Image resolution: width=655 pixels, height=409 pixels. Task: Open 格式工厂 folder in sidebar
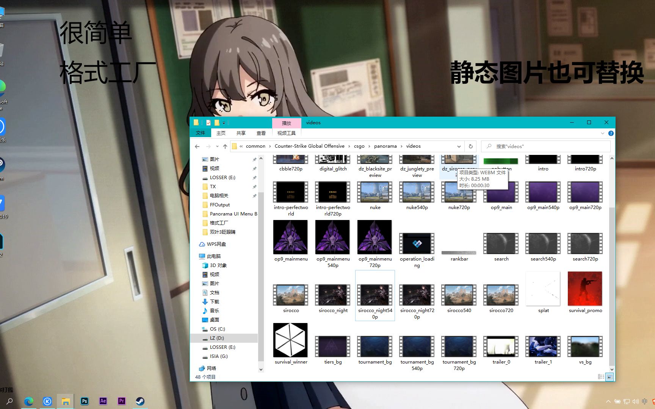coord(219,223)
